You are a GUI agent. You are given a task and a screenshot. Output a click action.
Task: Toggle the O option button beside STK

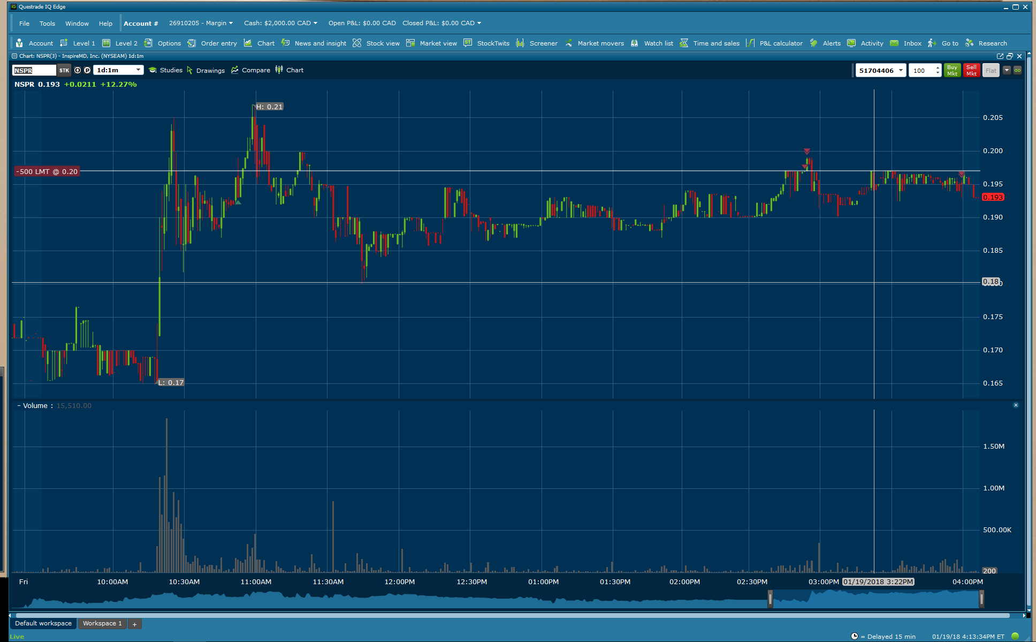click(78, 70)
